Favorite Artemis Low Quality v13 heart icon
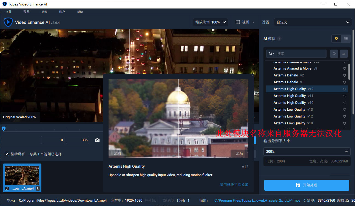 tap(345, 110)
